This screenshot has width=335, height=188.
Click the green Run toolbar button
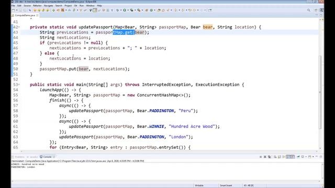tap(125, 10)
